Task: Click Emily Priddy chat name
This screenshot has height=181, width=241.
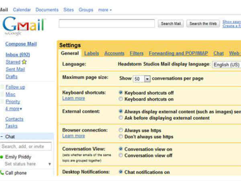Action: (x=18, y=157)
